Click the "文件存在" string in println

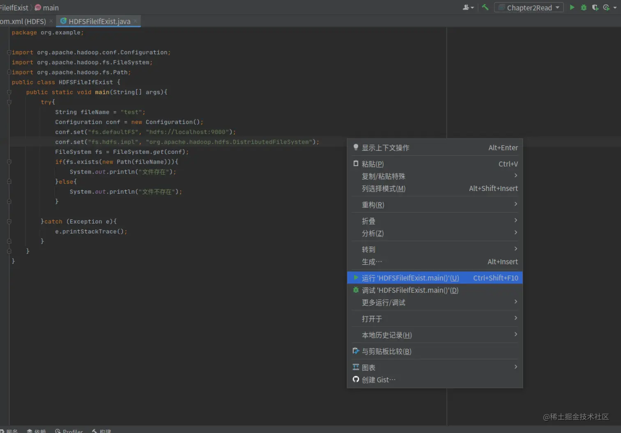(x=154, y=172)
